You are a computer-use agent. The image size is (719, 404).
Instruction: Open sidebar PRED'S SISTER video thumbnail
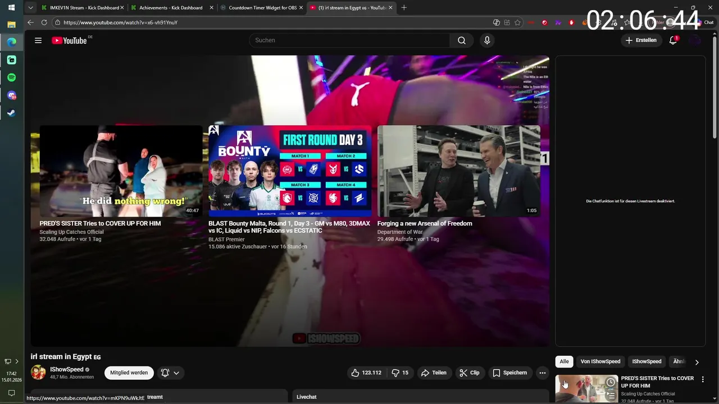click(x=586, y=389)
